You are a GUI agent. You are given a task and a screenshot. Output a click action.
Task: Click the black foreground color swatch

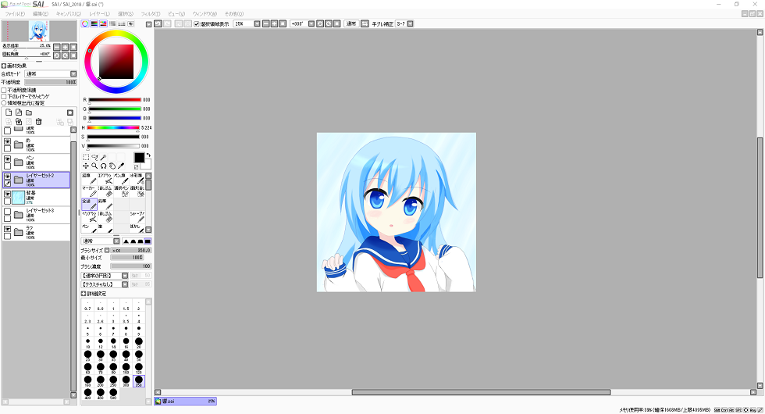point(139,157)
